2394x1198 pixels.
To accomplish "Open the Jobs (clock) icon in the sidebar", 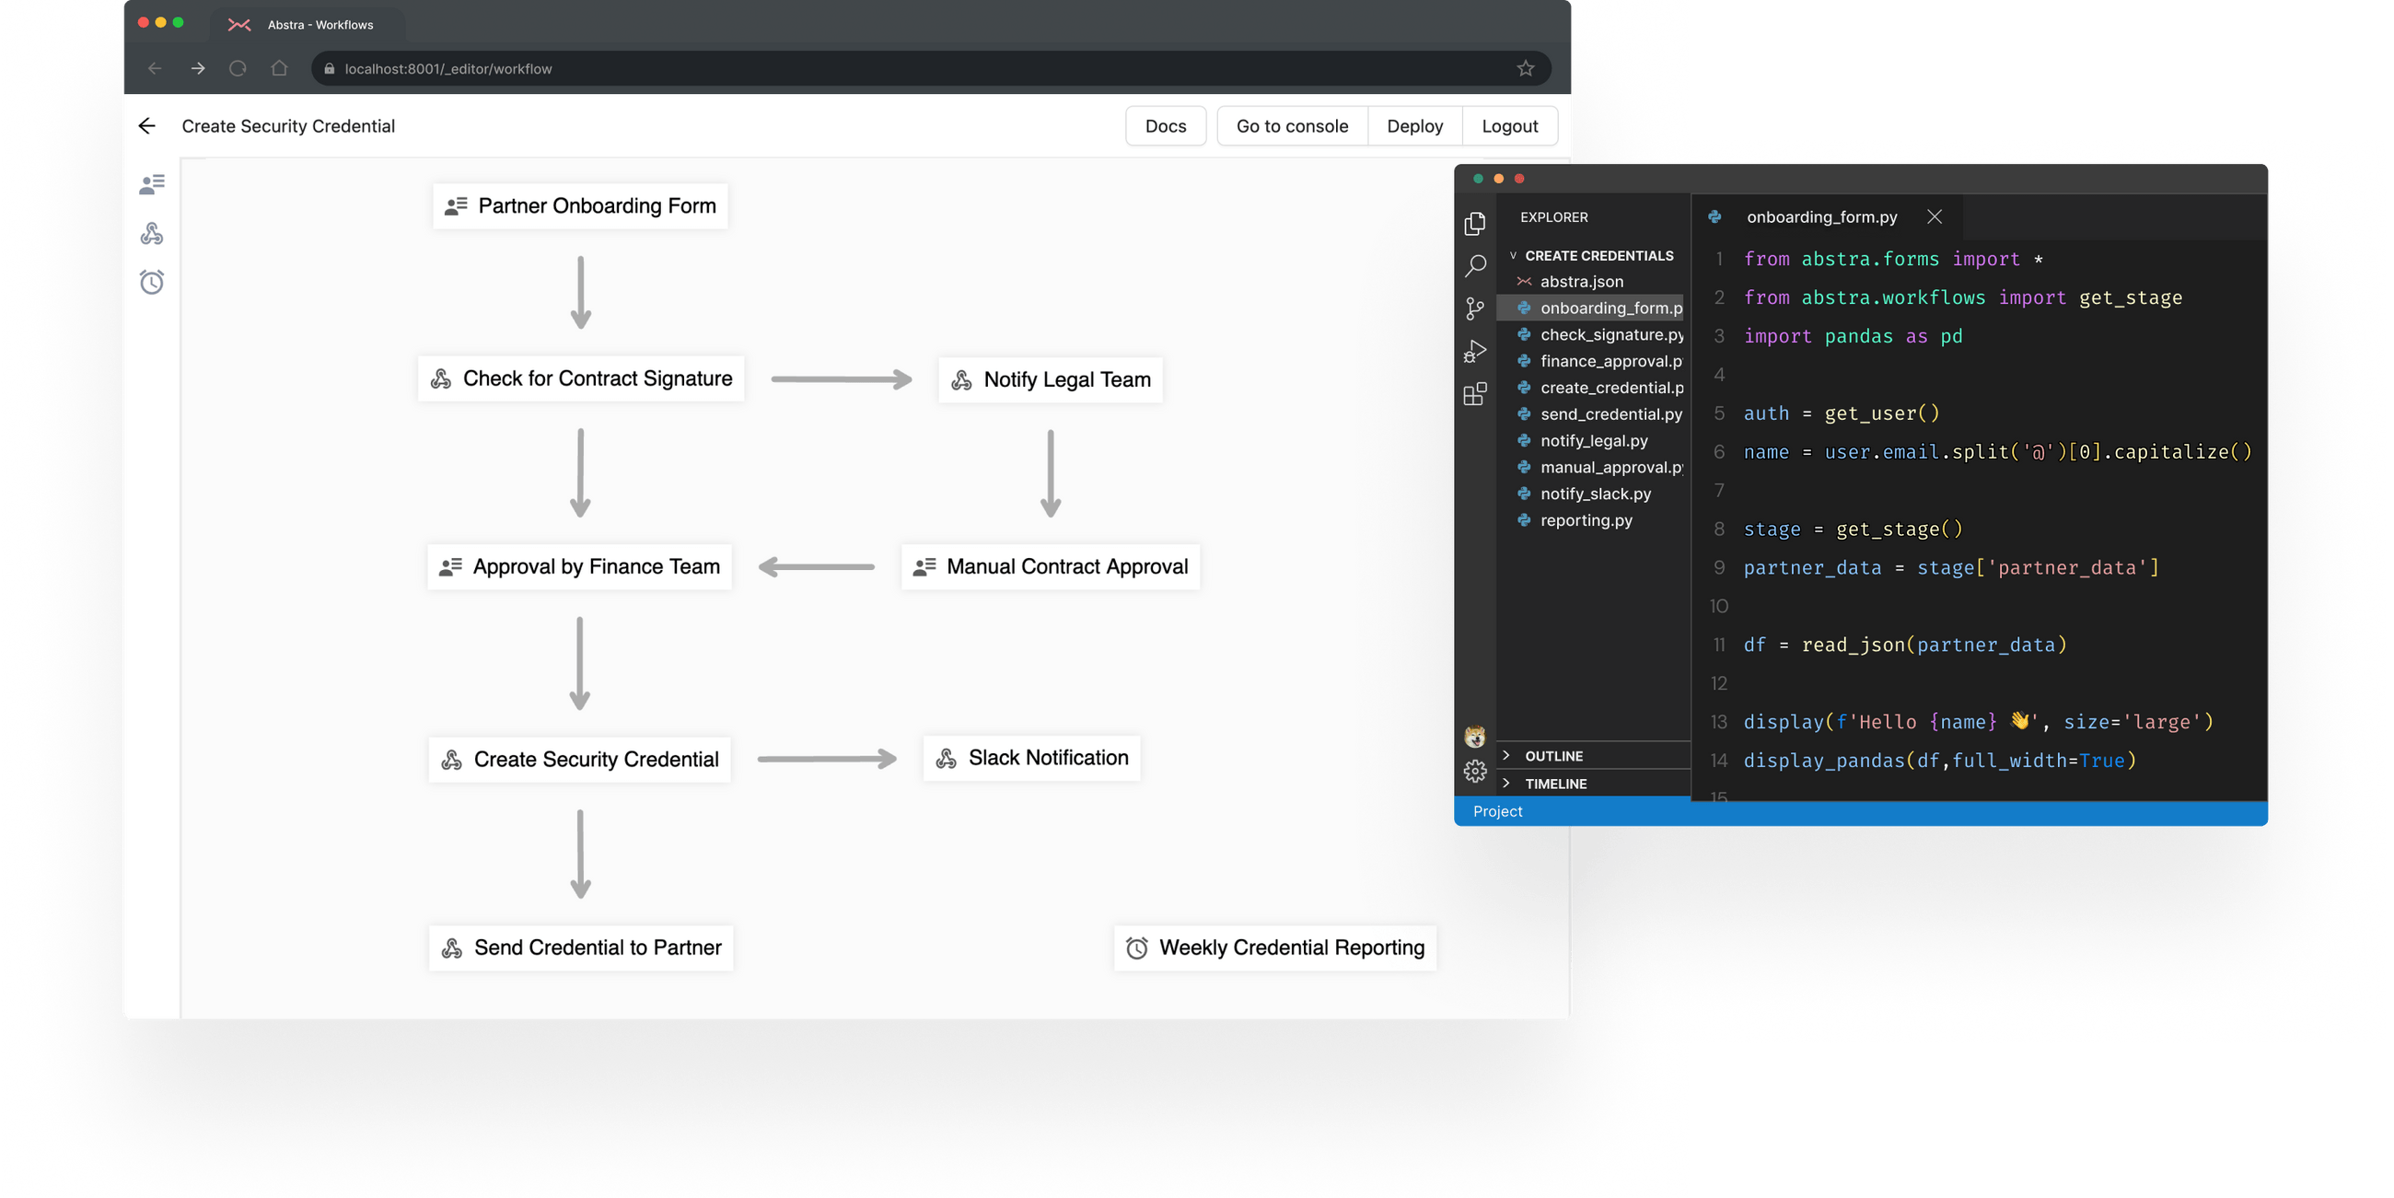I will [x=152, y=282].
